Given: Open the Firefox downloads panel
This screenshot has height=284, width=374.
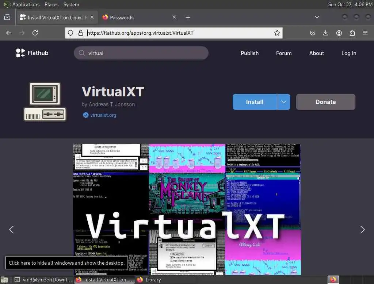Looking at the screenshot, I should 325,33.
